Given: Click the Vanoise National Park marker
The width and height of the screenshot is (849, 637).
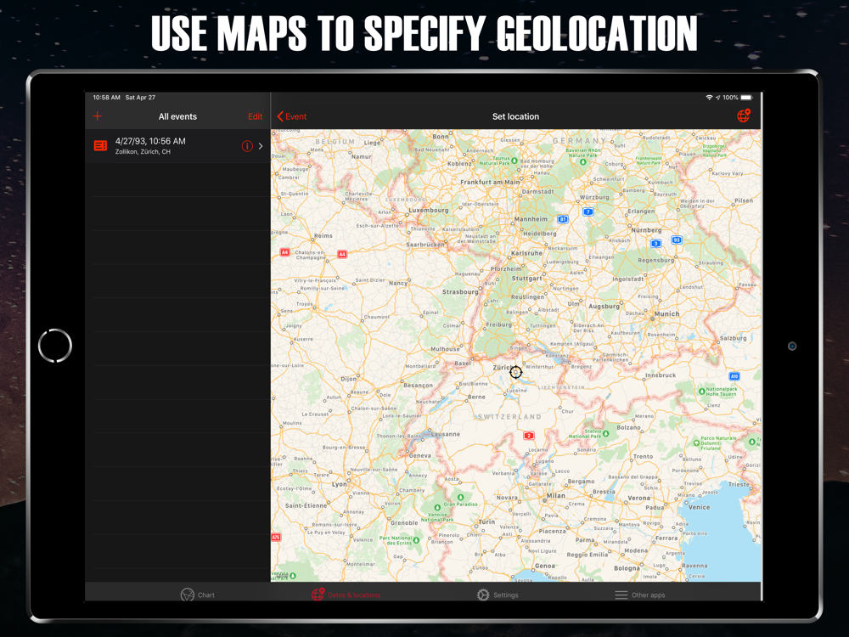Looking at the screenshot, I should coord(437,508).
